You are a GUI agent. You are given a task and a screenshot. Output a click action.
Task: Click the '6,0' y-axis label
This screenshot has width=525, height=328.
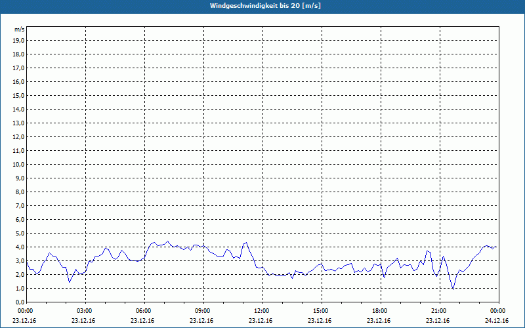pyautogui.click(x=20, y=220)
